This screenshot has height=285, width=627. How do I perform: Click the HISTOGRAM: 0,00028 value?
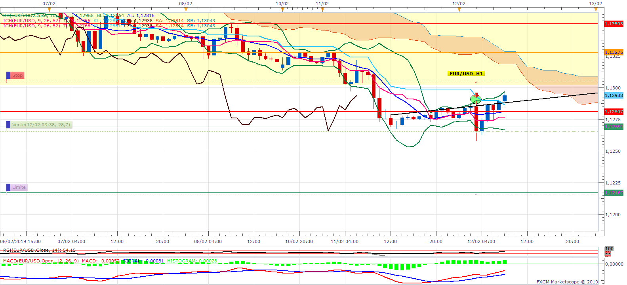coord(192,261)
